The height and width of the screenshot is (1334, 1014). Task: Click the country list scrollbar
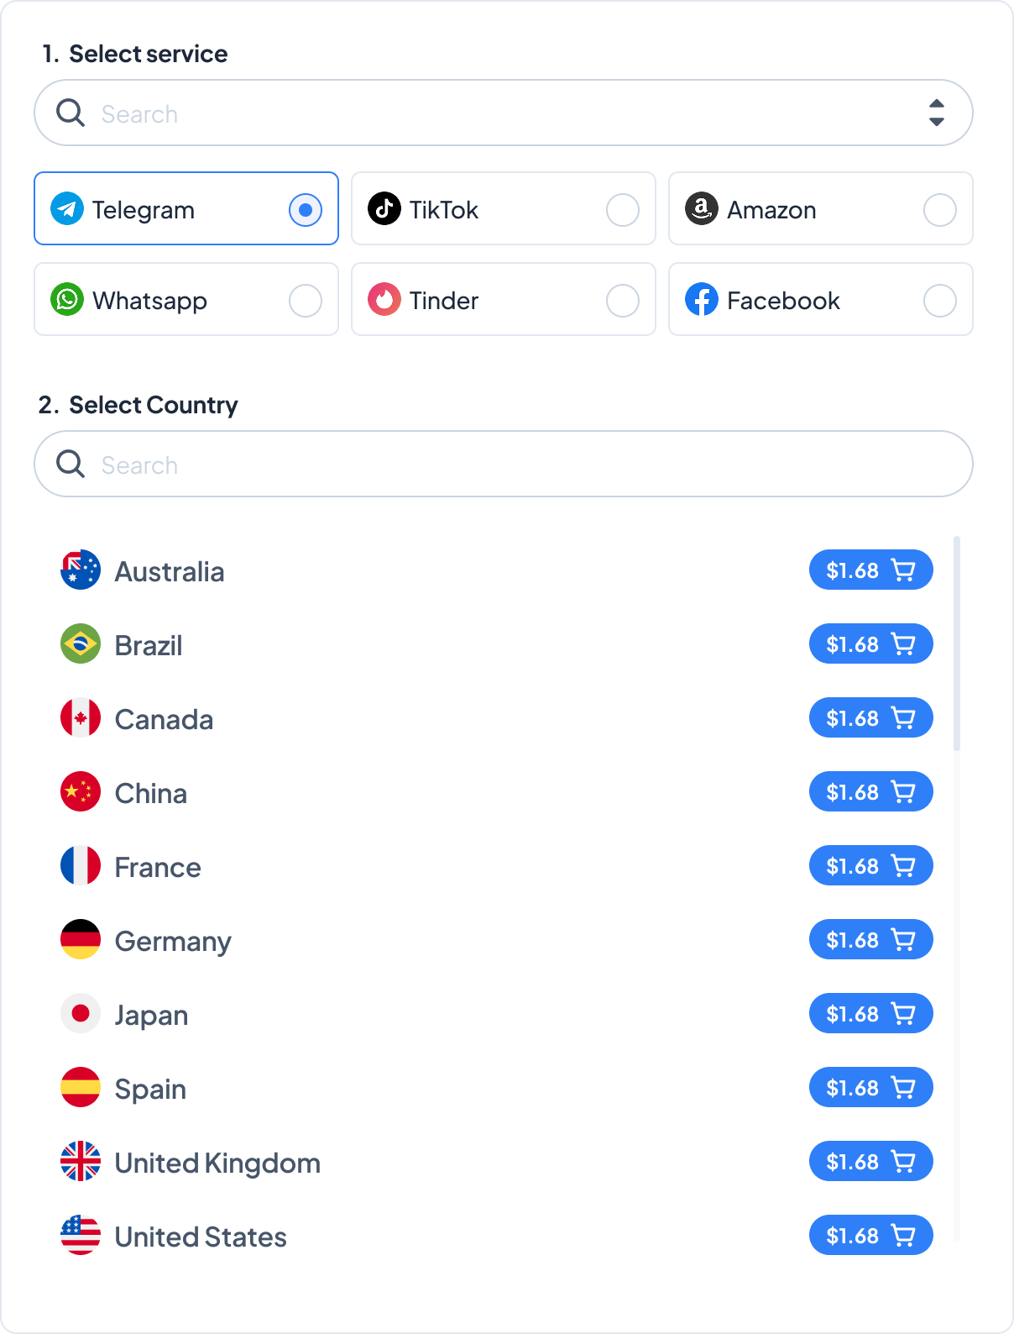(x=957, y=643)
